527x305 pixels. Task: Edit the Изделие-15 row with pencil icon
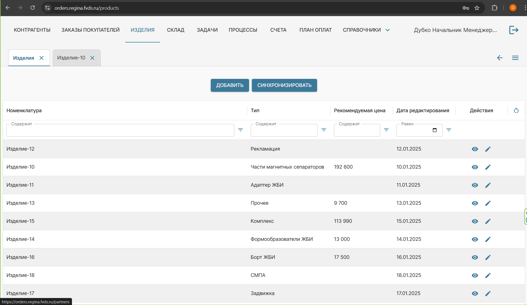point(488,221)
